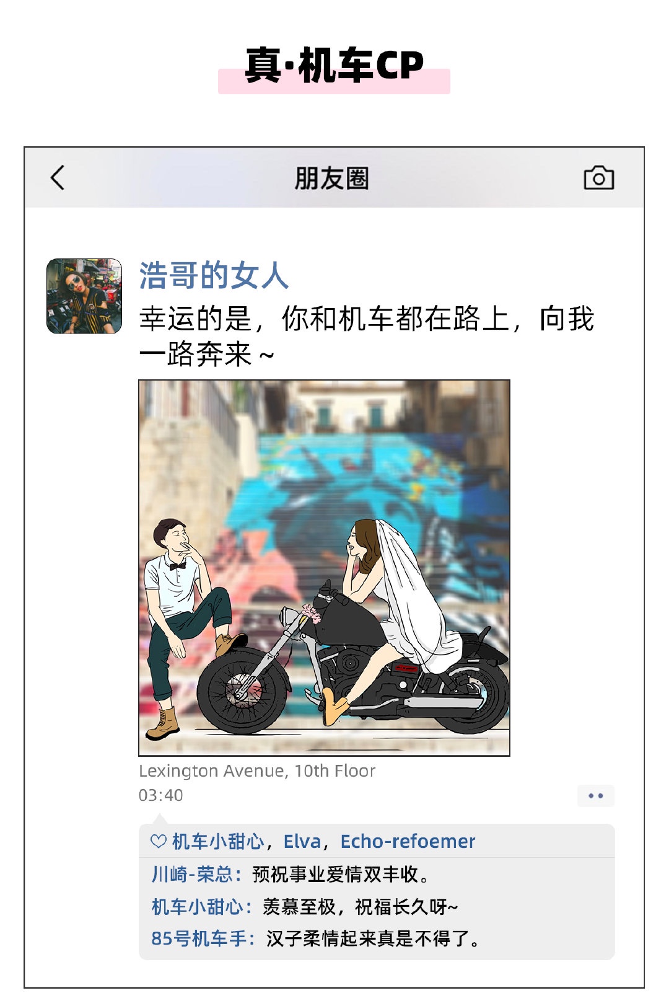This screenshot has width=669, height=1006.
Task: Open liker Echo-refoemer's profile
Action: [408, 841]
